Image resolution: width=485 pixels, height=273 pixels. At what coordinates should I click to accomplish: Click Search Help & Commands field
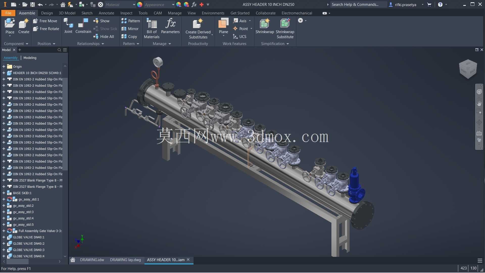click(x=358, y=5)
